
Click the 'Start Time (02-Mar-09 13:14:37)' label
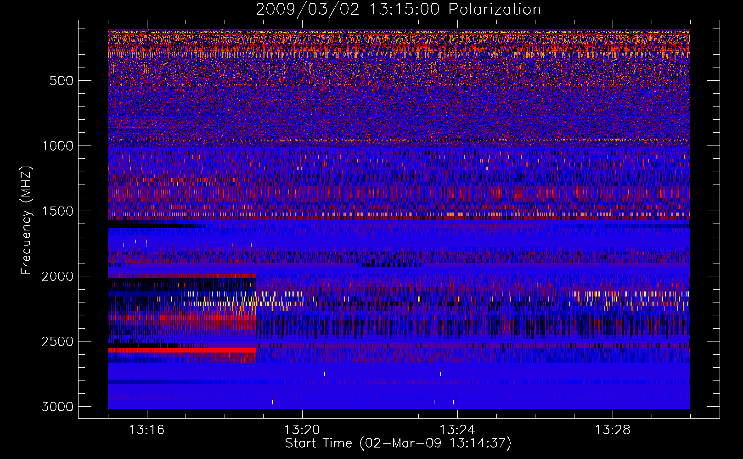click(x=398, y=443)
